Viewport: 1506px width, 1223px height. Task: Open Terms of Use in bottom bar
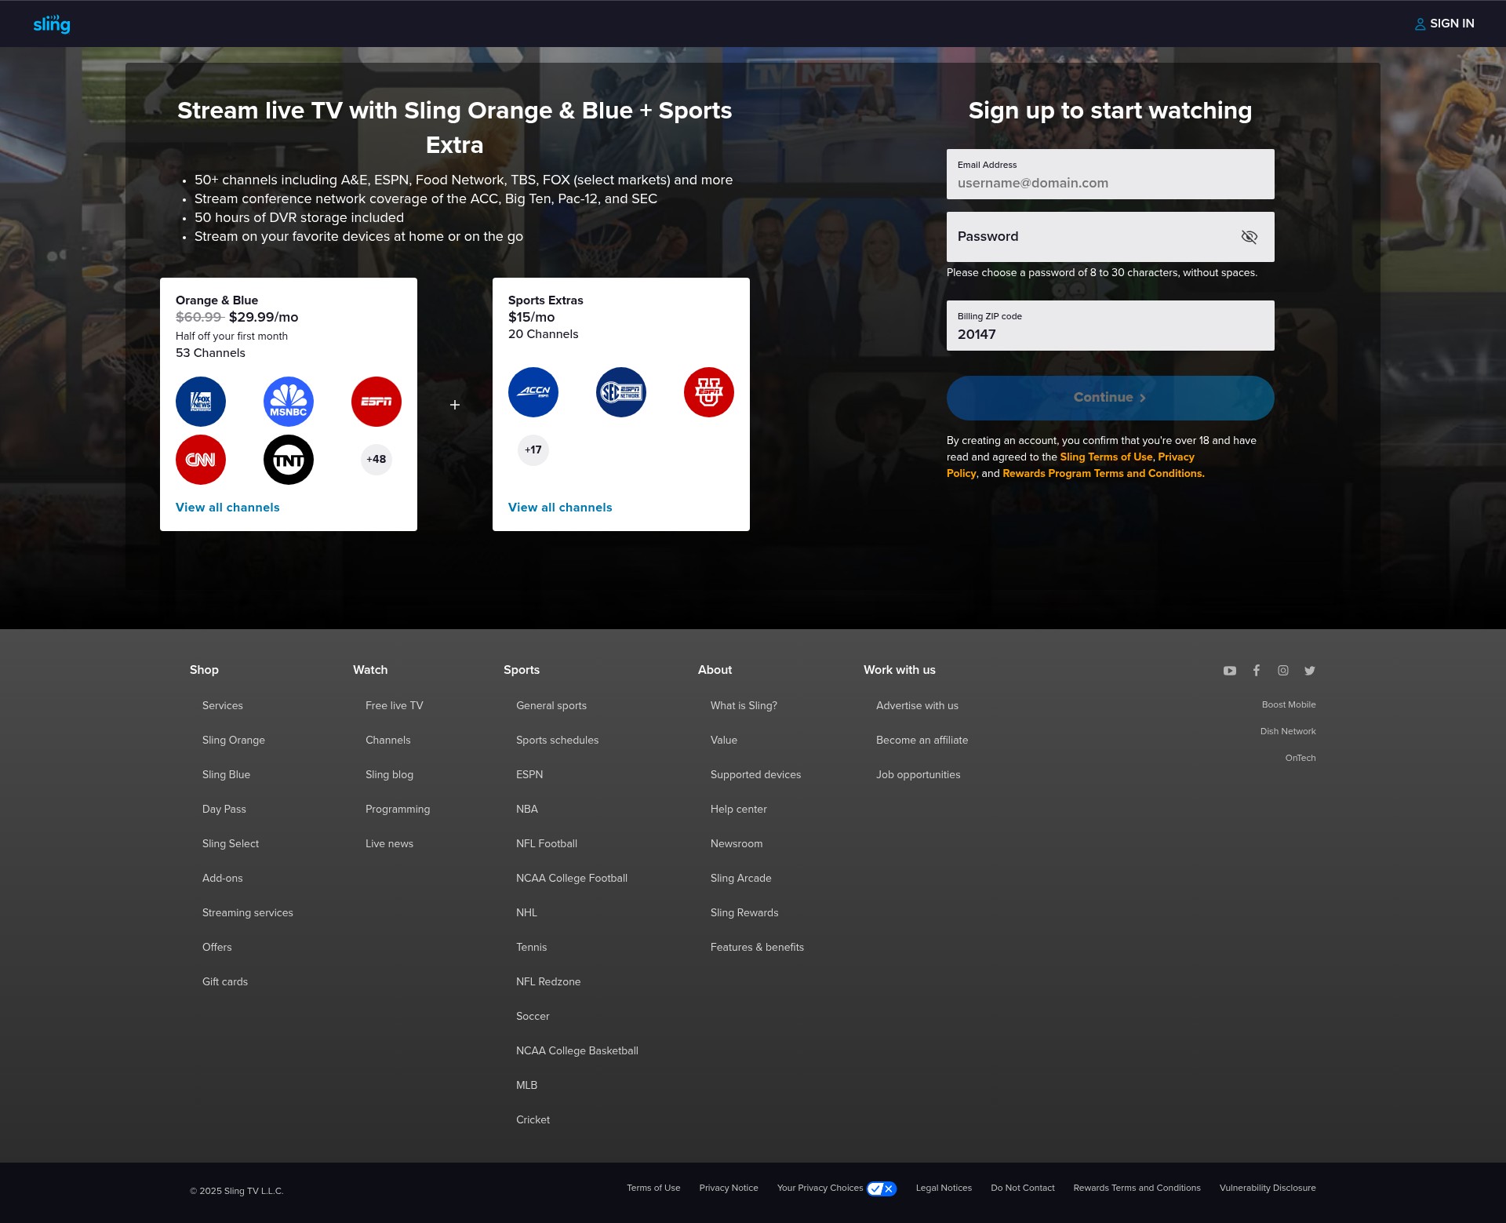(653, 1188)
